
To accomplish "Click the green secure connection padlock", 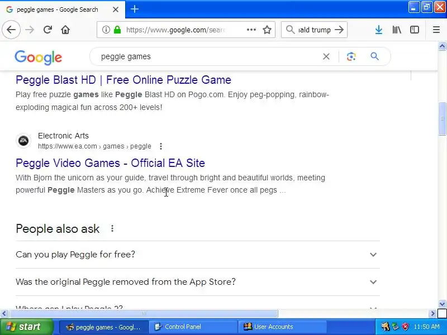I will (x=117, y=30).
